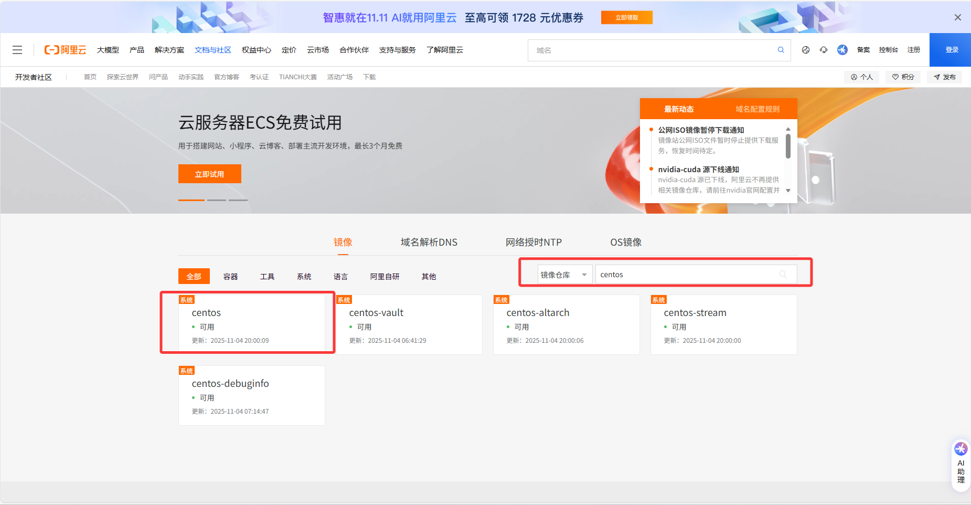The height and width of the screenshot is (505, 971).
Task: Go to 开发者社区 home
Action: (x=34, y=77)
